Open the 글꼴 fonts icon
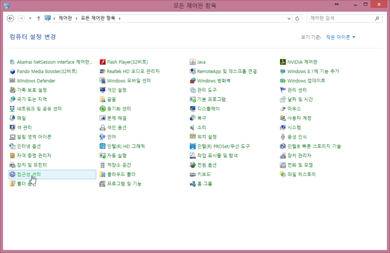 [102, 99]
